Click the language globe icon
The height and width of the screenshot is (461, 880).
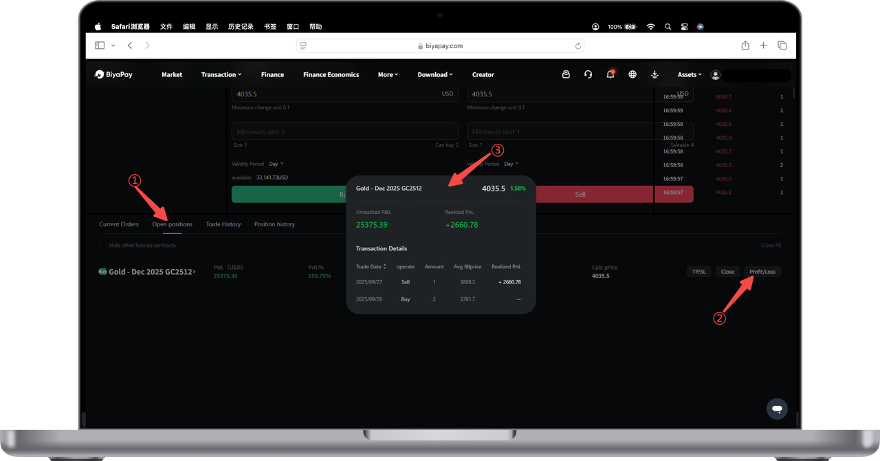pos(632,74)
